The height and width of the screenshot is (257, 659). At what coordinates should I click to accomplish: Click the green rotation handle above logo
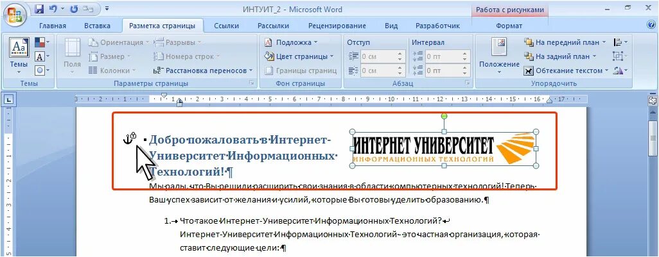[x=444, y=116]
